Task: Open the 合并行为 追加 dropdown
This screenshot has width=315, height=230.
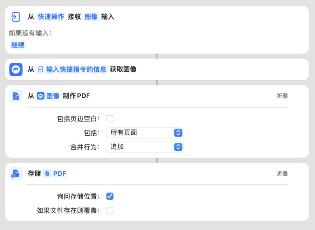Action: 145,147
